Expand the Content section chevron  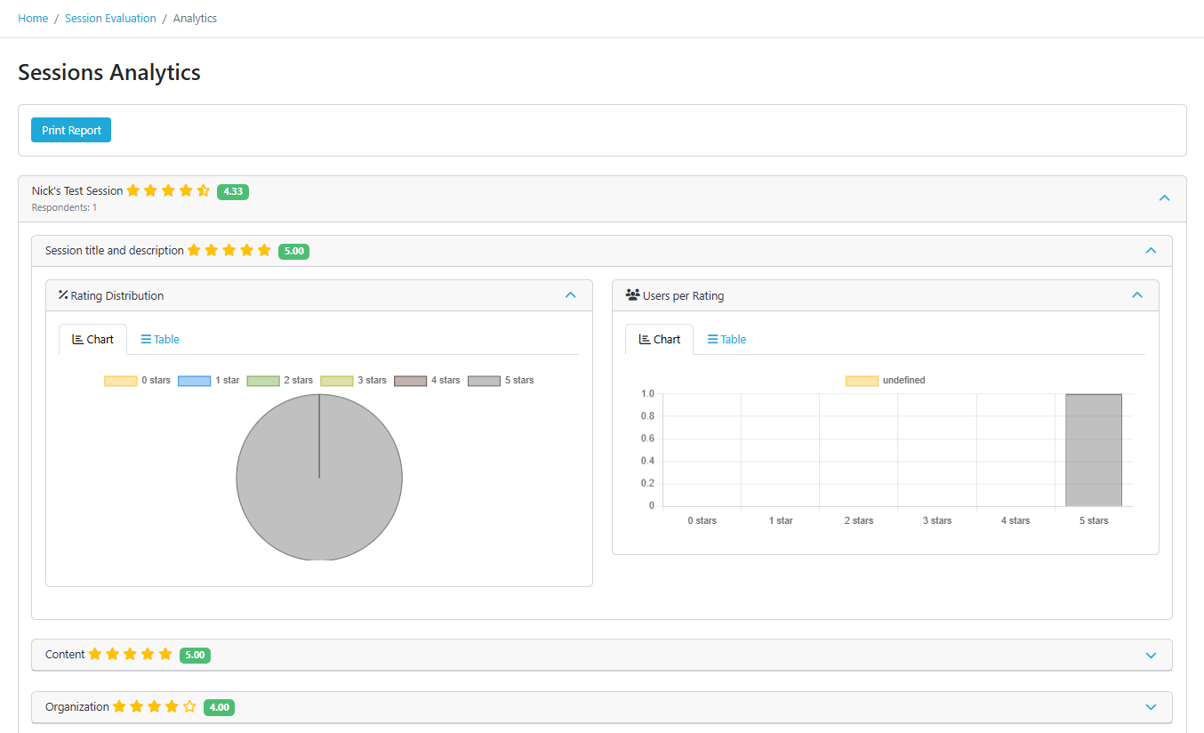[1151, 656]
